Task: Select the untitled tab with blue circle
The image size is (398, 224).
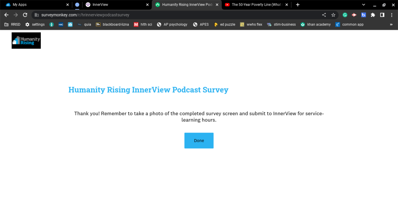Action: click(x=77, y=5)
